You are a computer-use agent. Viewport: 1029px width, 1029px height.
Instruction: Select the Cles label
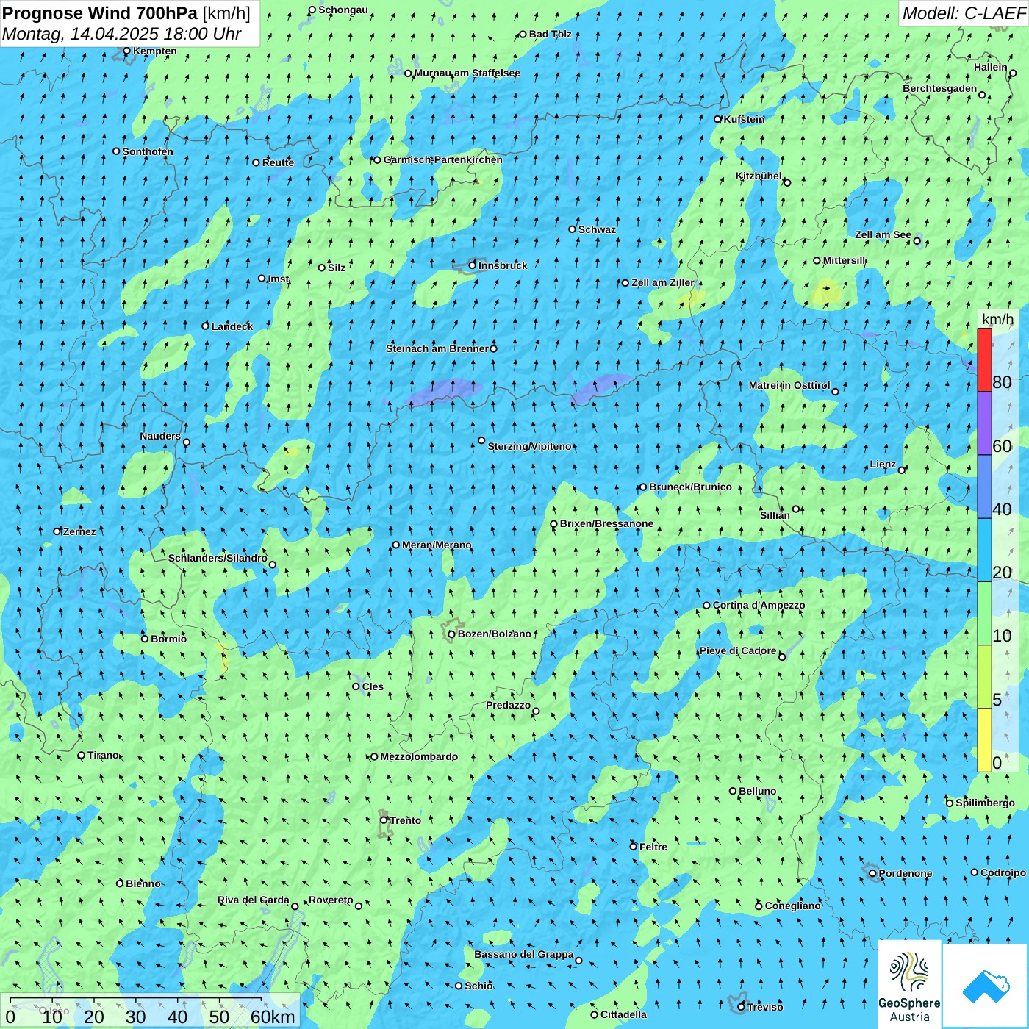pos(373,686)
